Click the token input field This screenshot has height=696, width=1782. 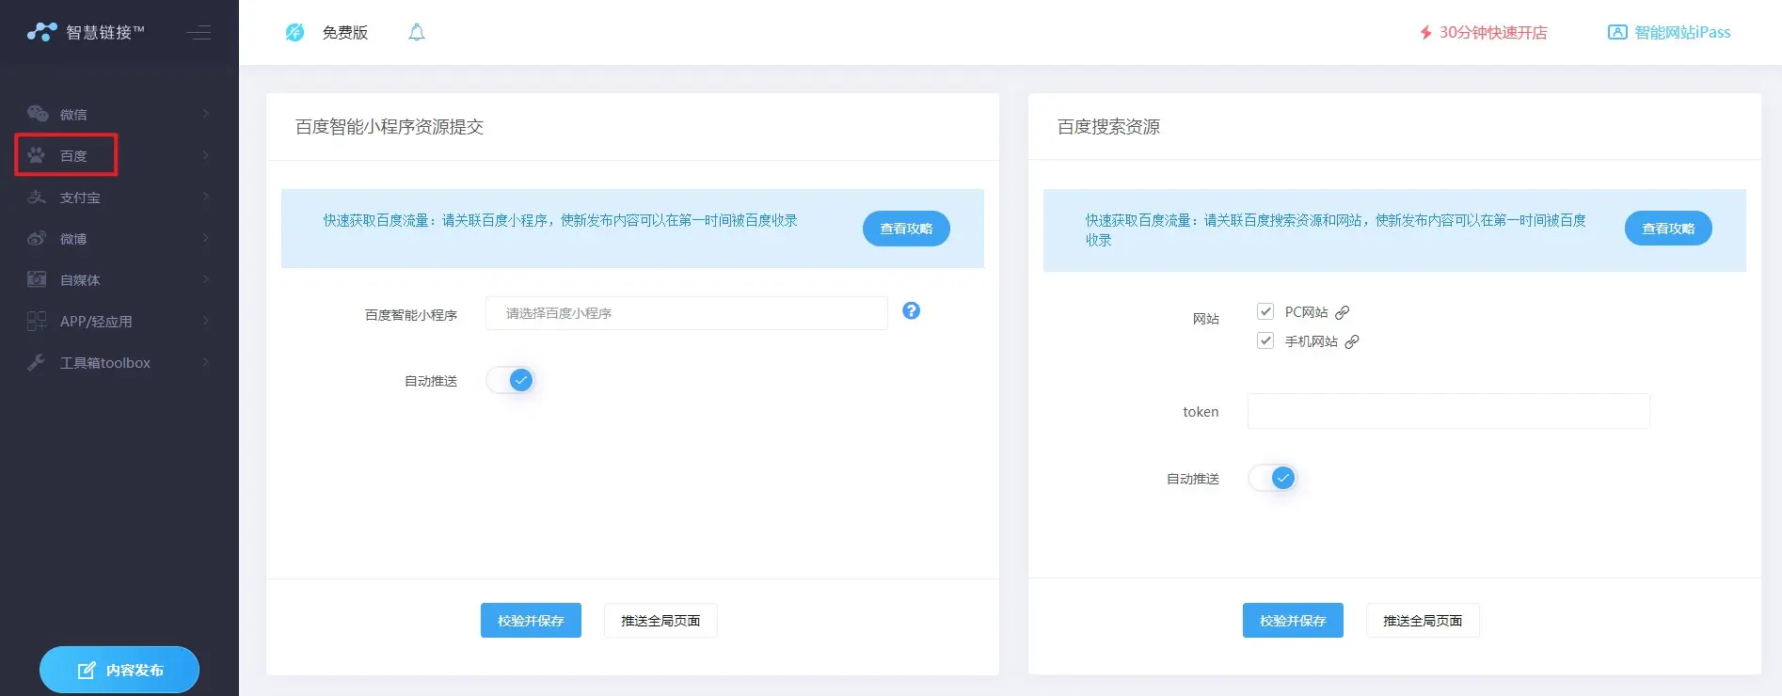1448,411
